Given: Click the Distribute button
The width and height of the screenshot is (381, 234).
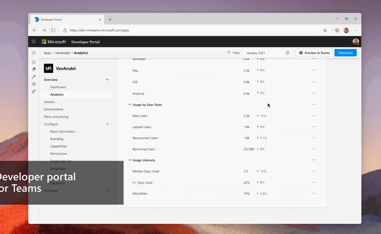Looking at the screenshot, I should [346, 53].
